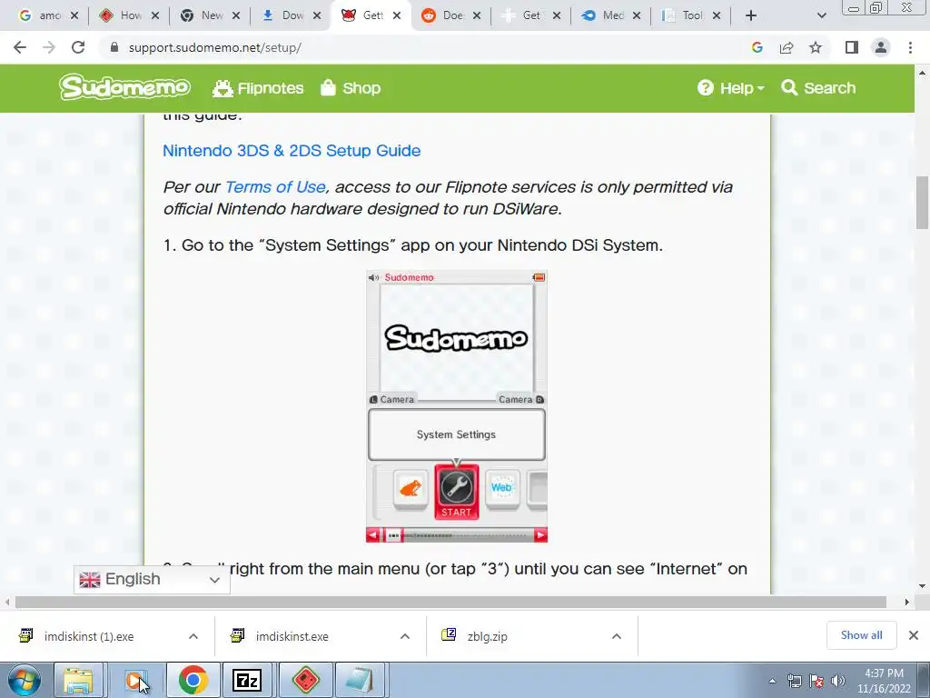The width and height of the screenshot is (930, 698).
Task: Open the tab search chevron
Action: pyautogui.click(x=821, y=15)
